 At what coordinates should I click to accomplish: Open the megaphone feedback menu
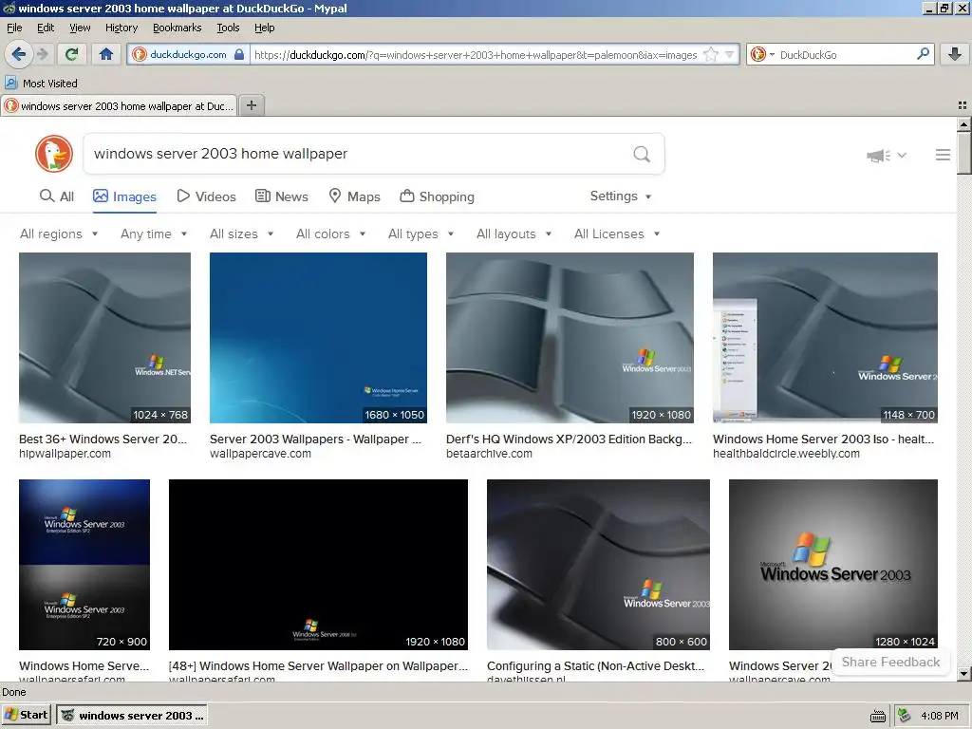pos(886,156)
